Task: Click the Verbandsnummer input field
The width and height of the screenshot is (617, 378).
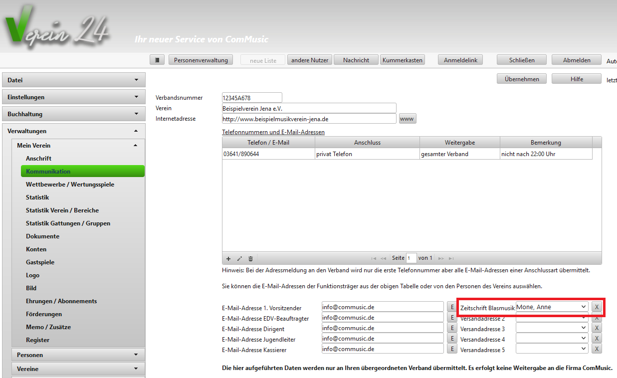Action: [x=252, y=98]
